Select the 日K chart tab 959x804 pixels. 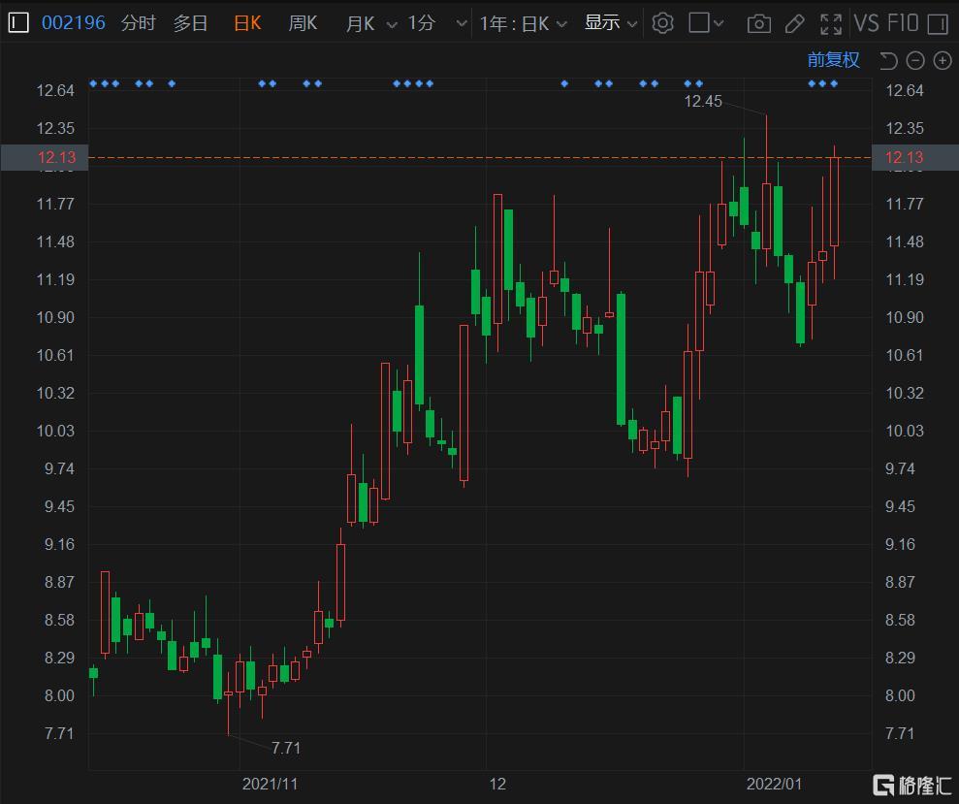[247, 23]
